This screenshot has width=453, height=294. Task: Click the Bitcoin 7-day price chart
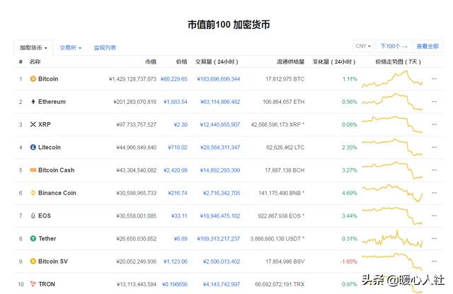392,78
